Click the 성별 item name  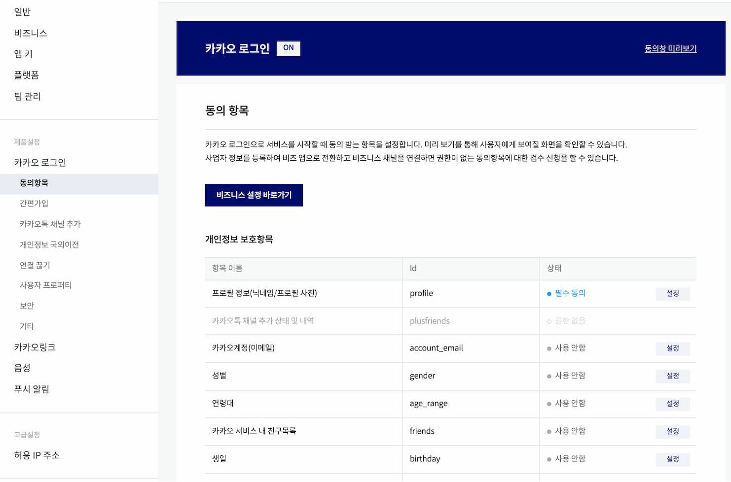[x=219, y=376]
